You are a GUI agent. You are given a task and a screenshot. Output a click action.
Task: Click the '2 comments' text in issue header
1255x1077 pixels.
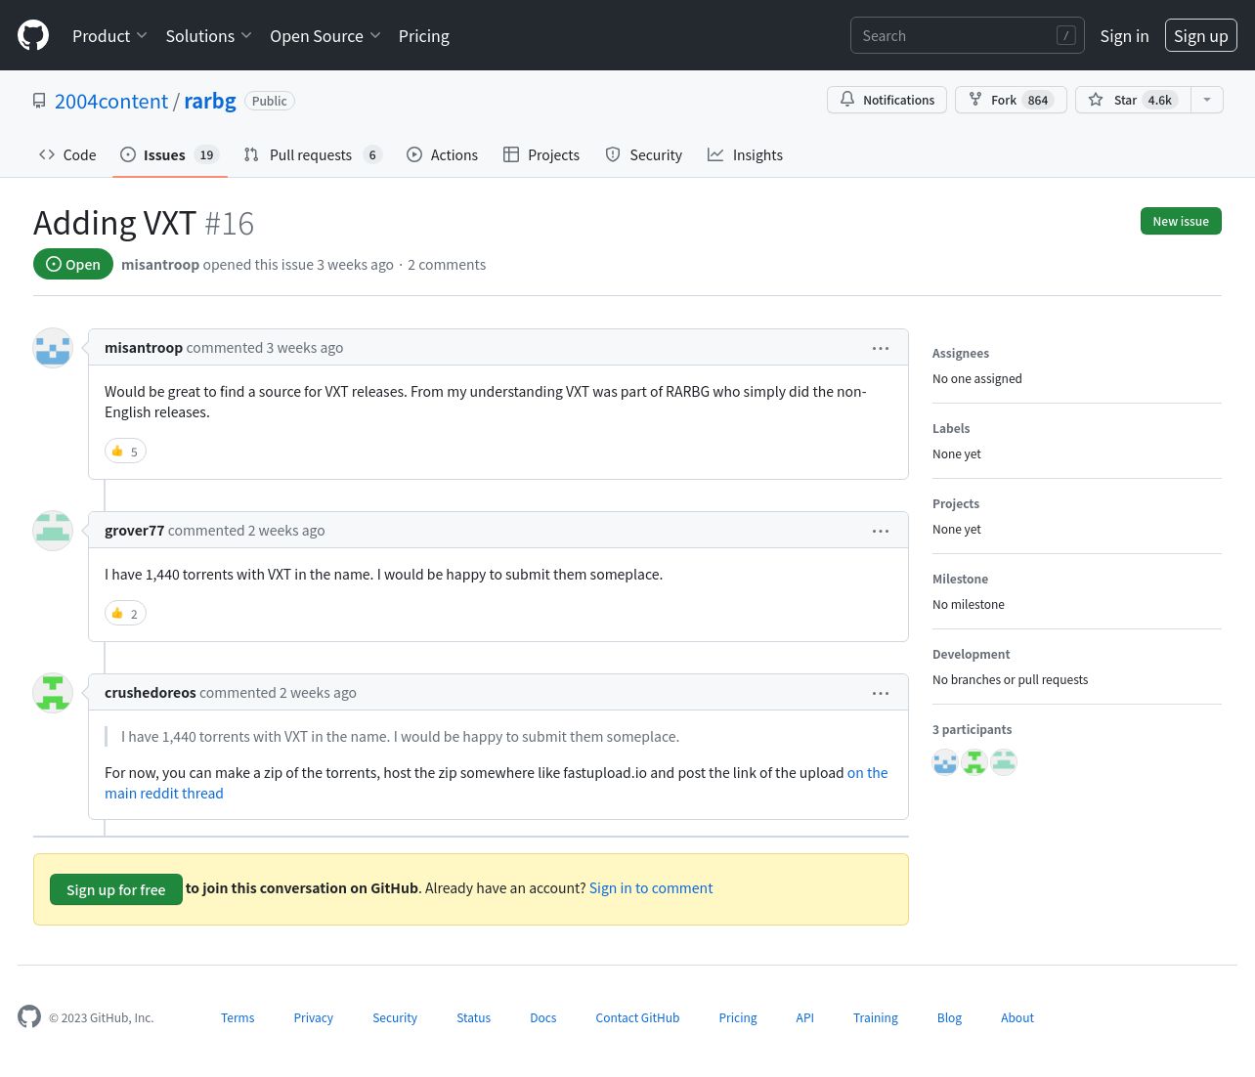pos(447,265)
